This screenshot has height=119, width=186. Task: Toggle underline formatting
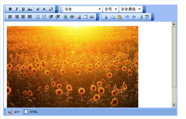(23, 9)
